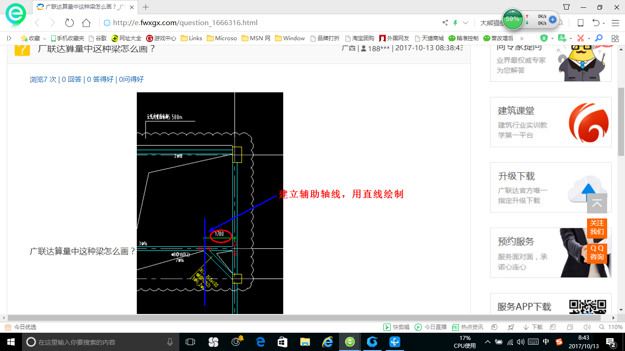Click the browser forward arrow
The height and width of the screenshot is (351, 625).
click(x=53, y=23)
